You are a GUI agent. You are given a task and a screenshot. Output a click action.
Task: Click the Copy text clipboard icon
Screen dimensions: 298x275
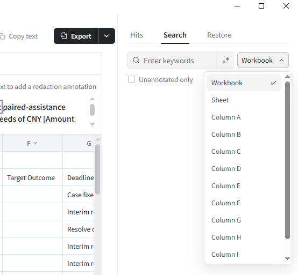pos(3,36)
